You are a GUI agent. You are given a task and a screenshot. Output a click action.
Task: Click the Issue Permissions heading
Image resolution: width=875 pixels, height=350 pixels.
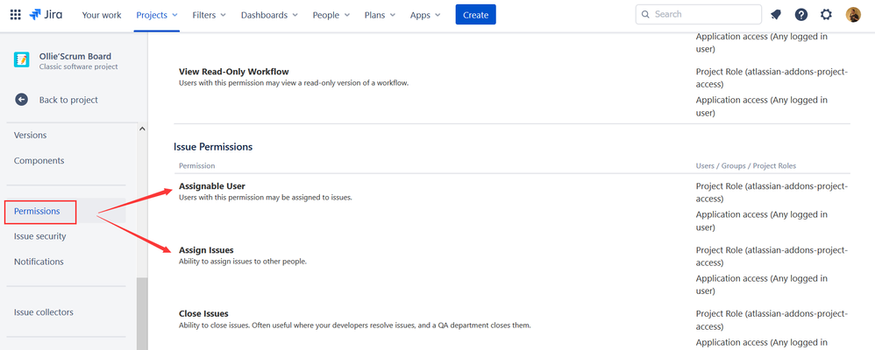tap(213, 147)
